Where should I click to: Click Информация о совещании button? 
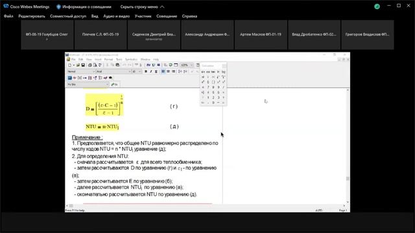point(84,7)
